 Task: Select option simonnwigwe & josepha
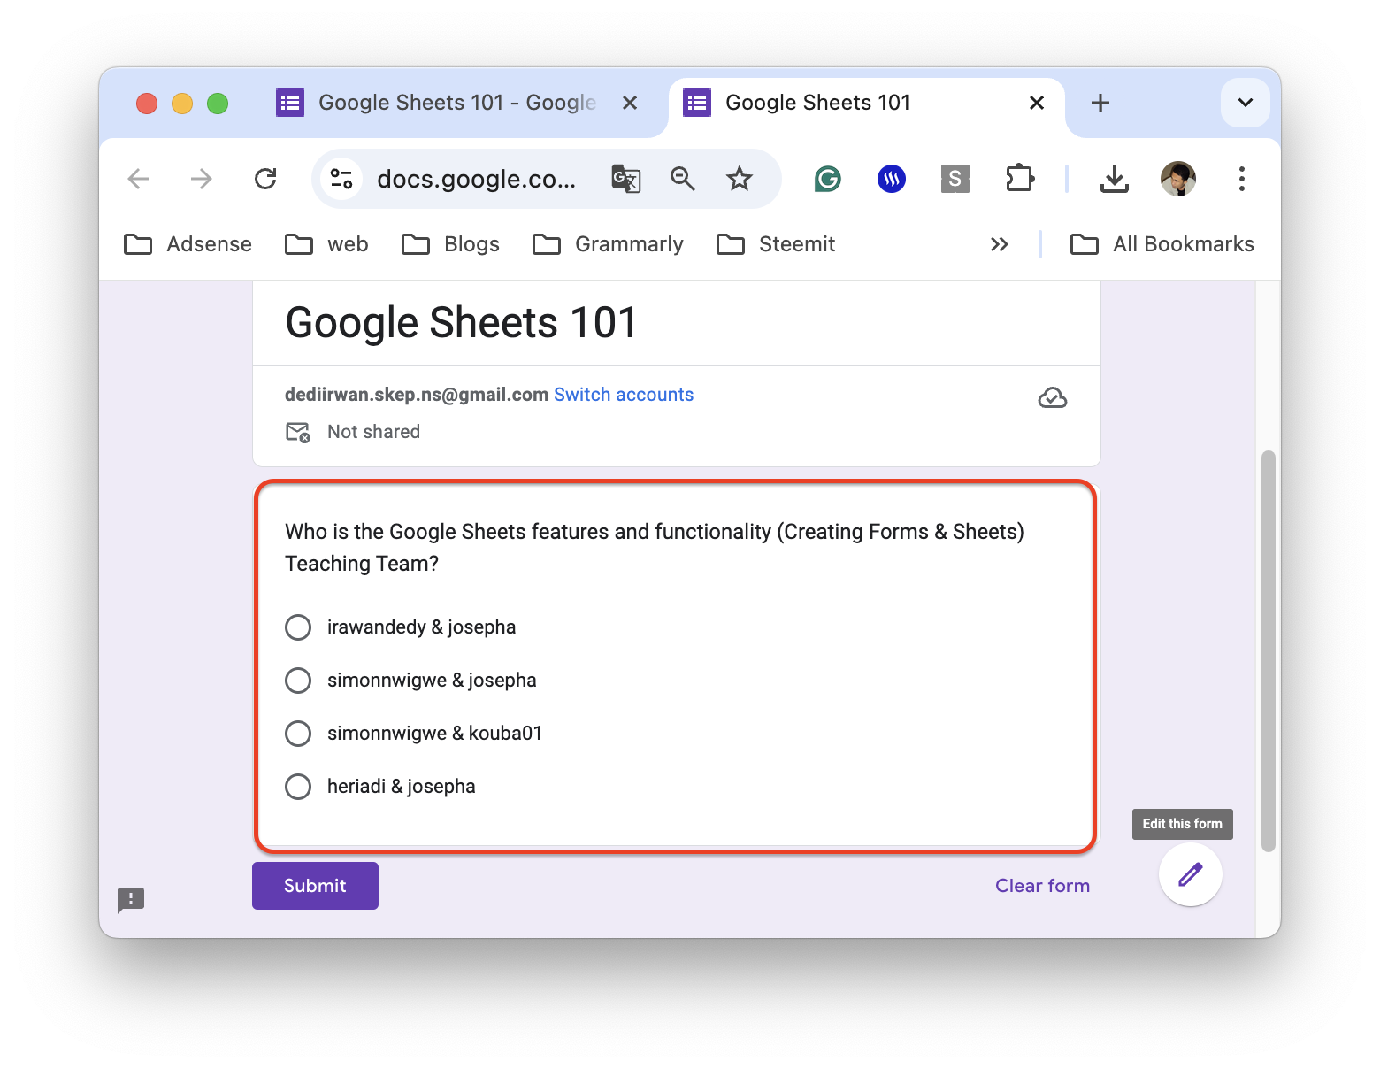(298, 681)
